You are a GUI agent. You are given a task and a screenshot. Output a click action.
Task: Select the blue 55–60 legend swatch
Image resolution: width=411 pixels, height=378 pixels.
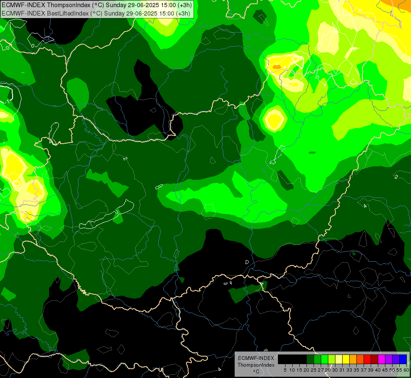pos(403,359)
